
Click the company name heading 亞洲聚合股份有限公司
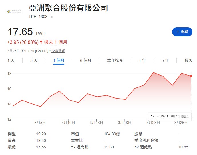click(68, 8)
